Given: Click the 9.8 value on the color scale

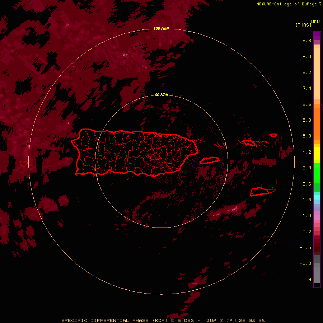Looking at the screenshot, I should pyautogui.click(x=307, y=40).
